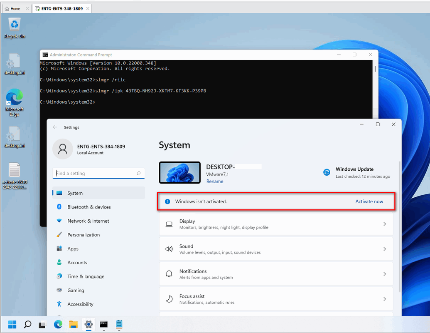Click the Settings gear on taskbar
Screen dimensions: 430x333
point(88,325)
